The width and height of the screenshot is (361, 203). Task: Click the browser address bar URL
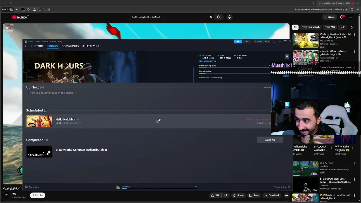[x=319, y=10]
